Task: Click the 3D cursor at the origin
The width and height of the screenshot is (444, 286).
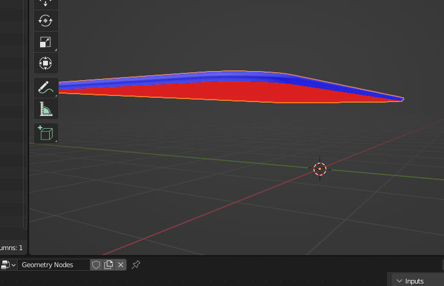Action: [320, 169]
